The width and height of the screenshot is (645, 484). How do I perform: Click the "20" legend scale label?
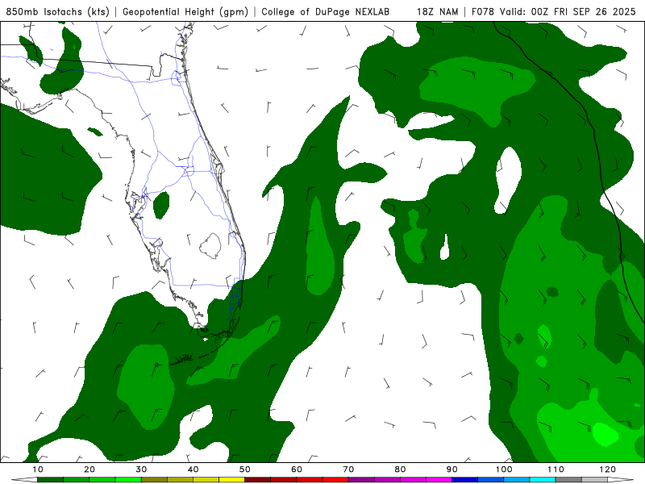click(x=89, y=469)
